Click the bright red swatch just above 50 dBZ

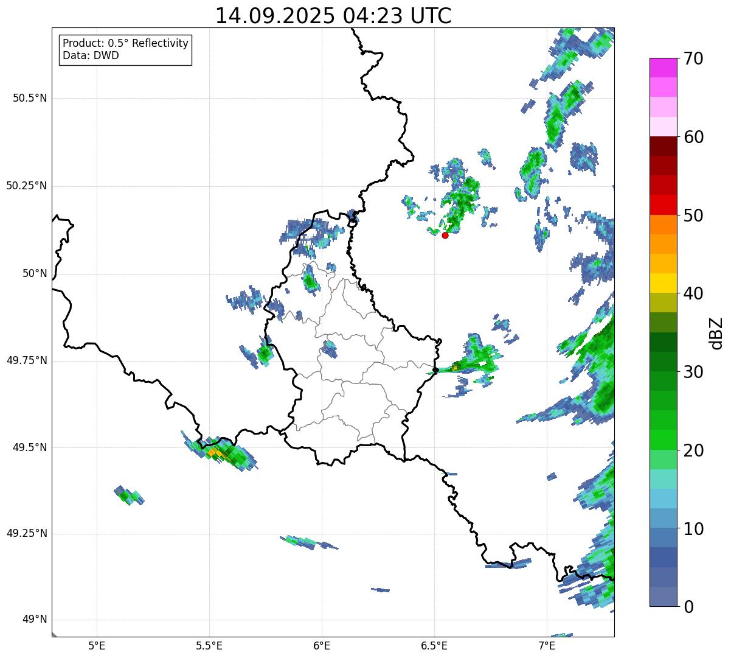[663, 205]
